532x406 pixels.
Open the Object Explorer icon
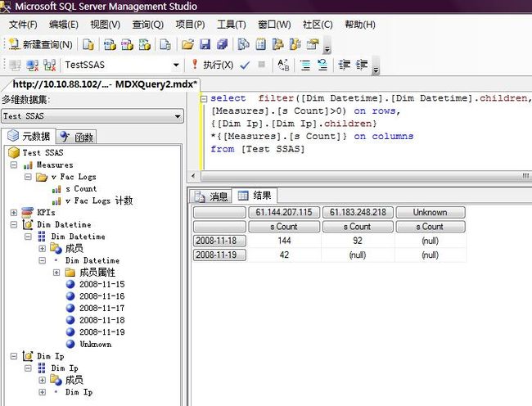(278, 44)
